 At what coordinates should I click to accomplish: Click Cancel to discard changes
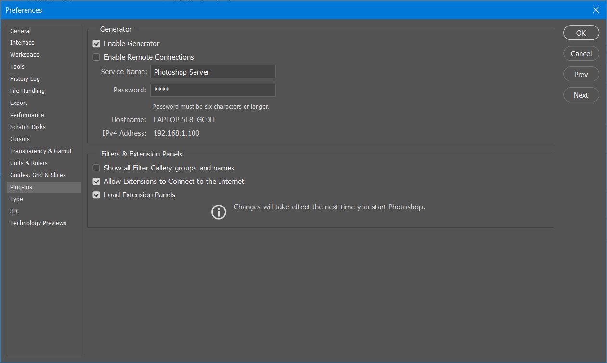coord(581,53)
